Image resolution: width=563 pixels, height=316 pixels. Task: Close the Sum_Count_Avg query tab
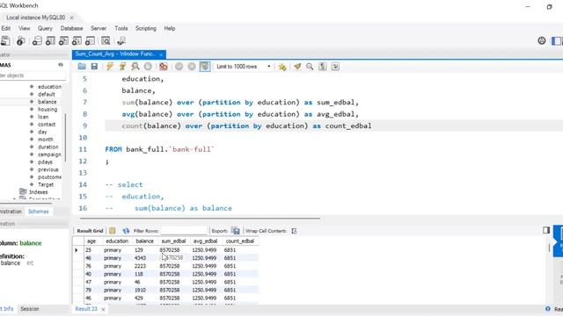point(161,54)
